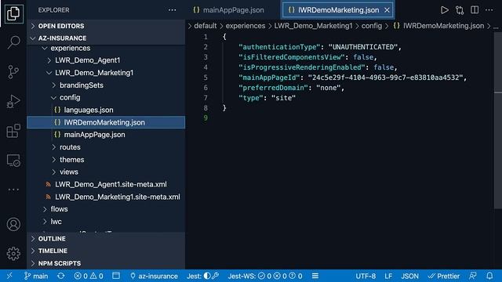This screenshot has width=502, height=282.
Task: Open LWR_Demo_Marketing1.site-meta.xml file
Action: tap(117, 197)
